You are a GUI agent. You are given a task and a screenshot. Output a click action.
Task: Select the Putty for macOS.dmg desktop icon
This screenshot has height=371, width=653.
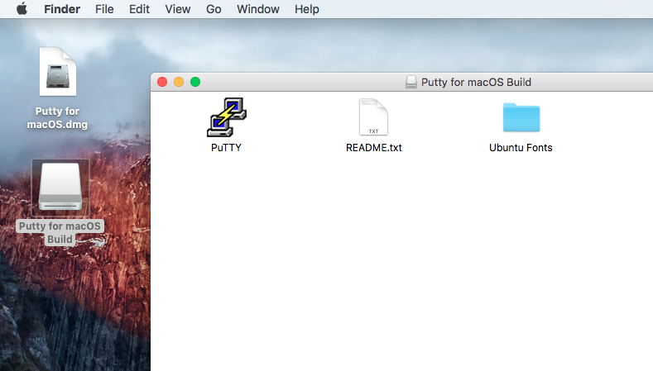point(57,74)
